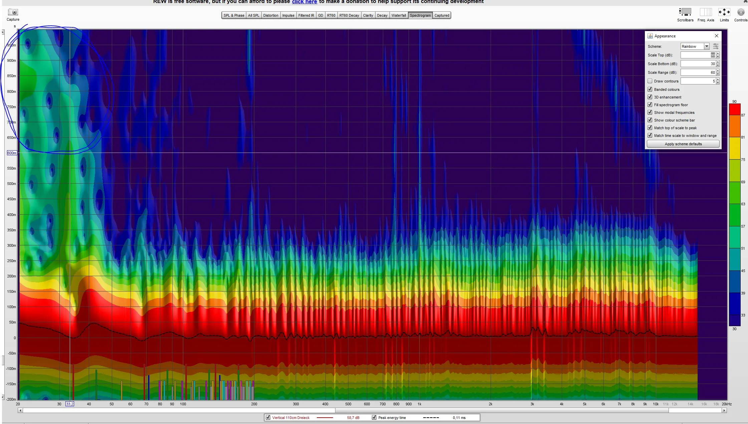Close the Appearance panel
This screenshot has width=748, height=424.
click(x=716, y=36)
